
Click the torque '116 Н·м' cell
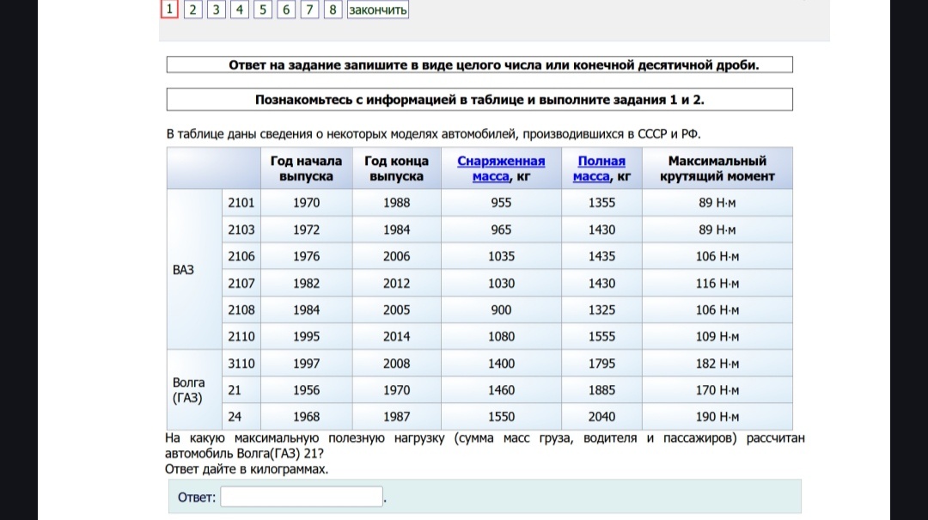[x=717, y=283]
